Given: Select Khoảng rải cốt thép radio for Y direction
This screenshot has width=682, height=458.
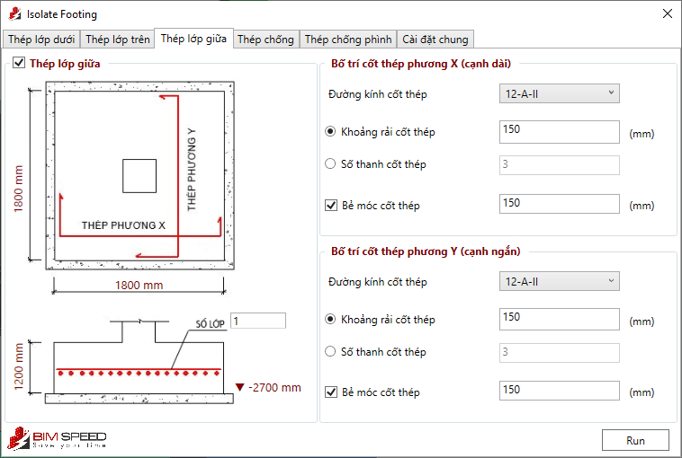Looking at the screenshot, I should pos(330,320).
